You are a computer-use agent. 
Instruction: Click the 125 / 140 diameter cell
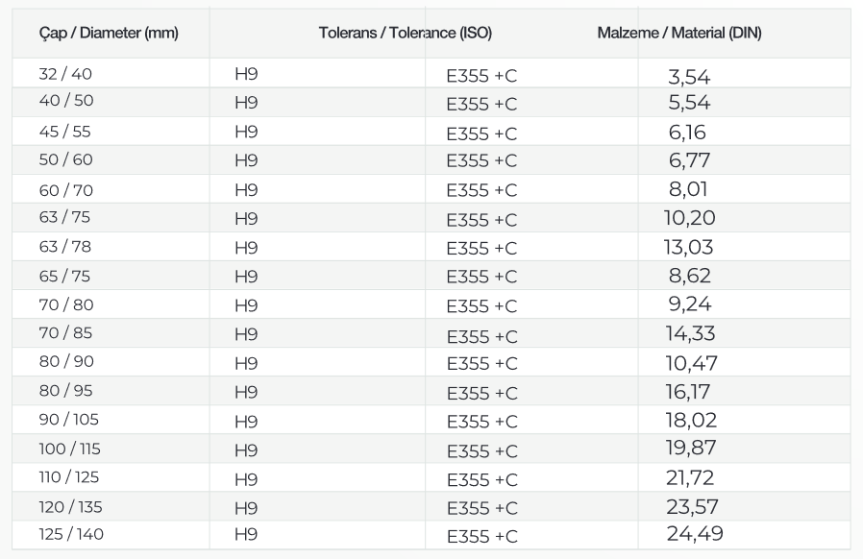(x=69, y=533)
